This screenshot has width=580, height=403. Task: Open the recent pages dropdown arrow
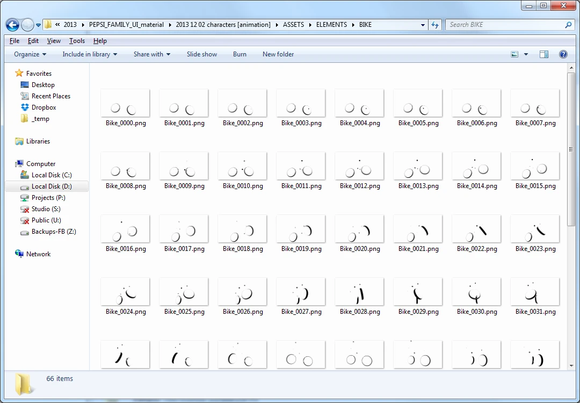(x=38, y=25)
